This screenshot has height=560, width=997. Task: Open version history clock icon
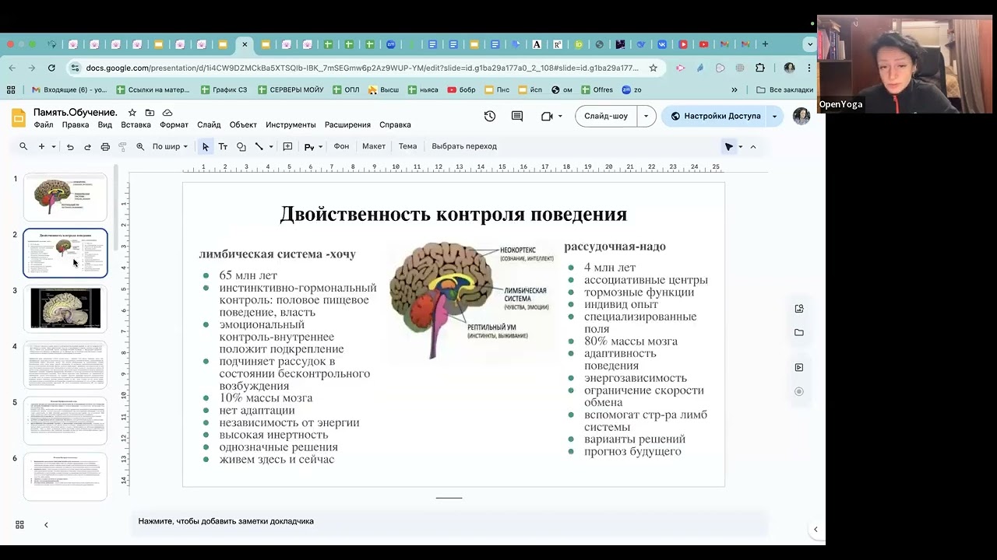(489, 116)
